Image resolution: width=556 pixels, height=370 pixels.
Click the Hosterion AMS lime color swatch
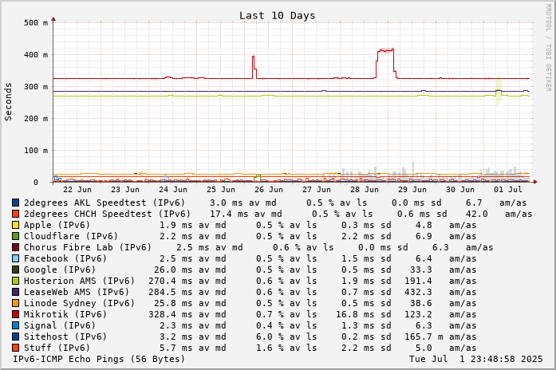click(x=15, y=281)
